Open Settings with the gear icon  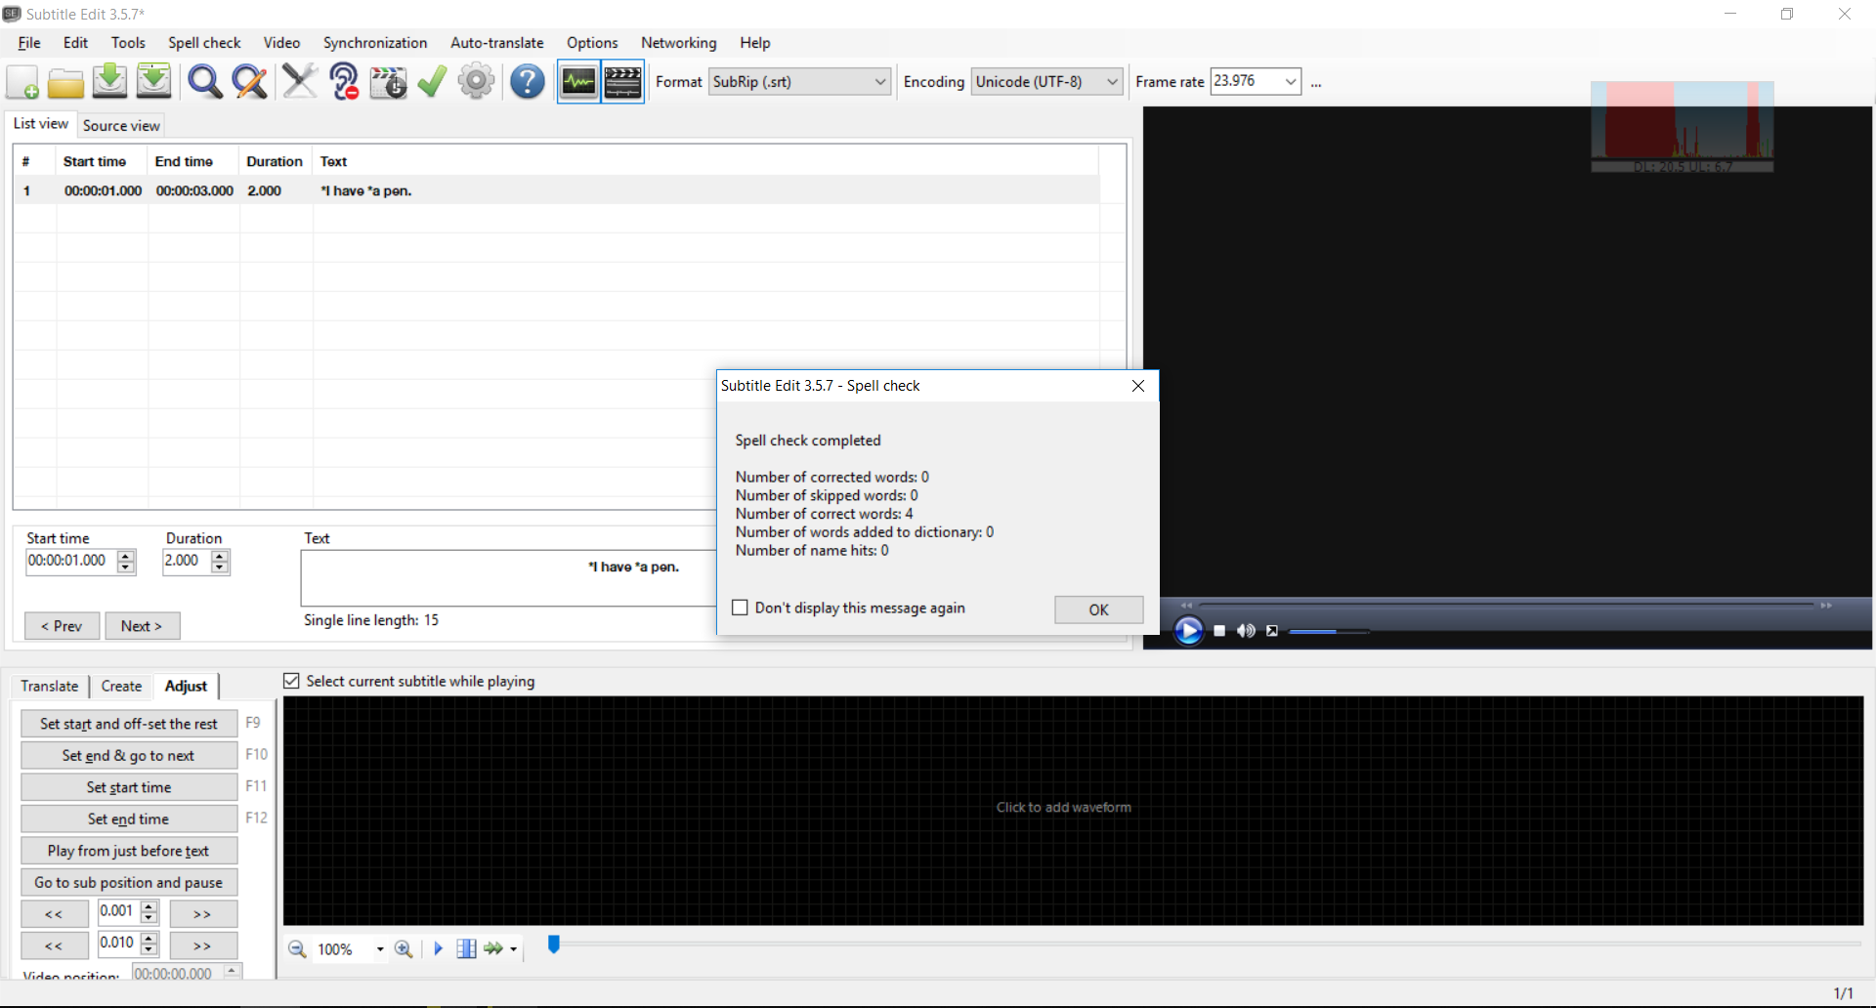476,81
